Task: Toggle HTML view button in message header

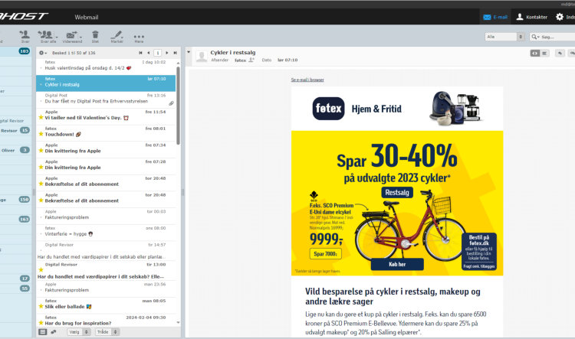Action: (534, 54)
